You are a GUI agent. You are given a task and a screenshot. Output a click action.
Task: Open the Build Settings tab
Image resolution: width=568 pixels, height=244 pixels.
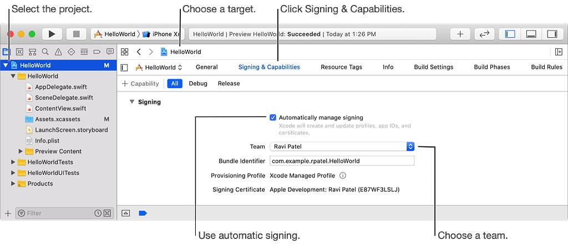[434, 67]
